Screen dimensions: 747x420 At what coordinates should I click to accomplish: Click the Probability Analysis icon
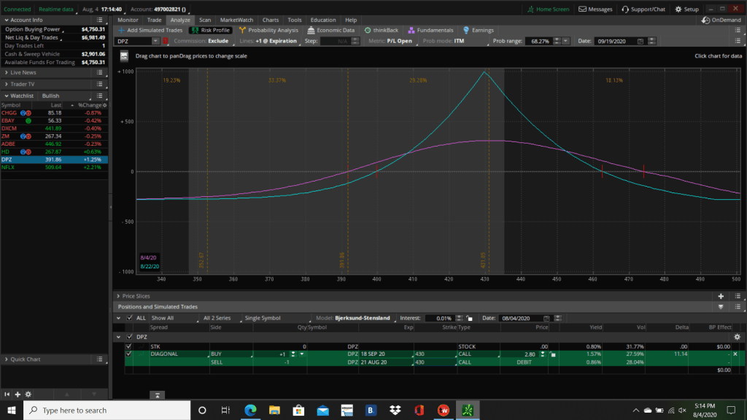pyautogui.click(x=243, y=31)
